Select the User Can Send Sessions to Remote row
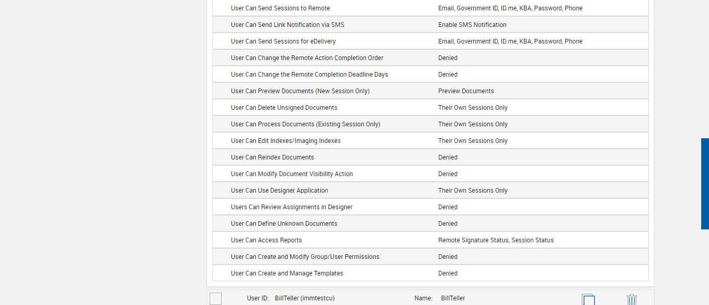Viewport: 709px width, 305px height. (280, 8)
